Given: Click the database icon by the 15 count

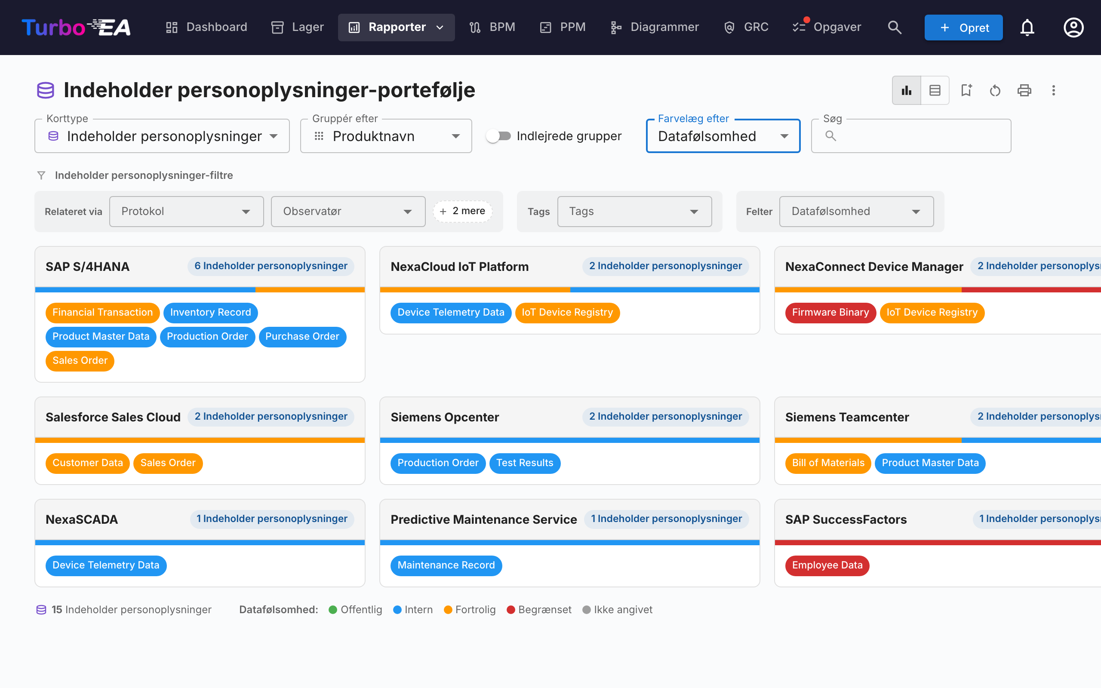Looking at the screenshot, I should [x=41, y=610].
